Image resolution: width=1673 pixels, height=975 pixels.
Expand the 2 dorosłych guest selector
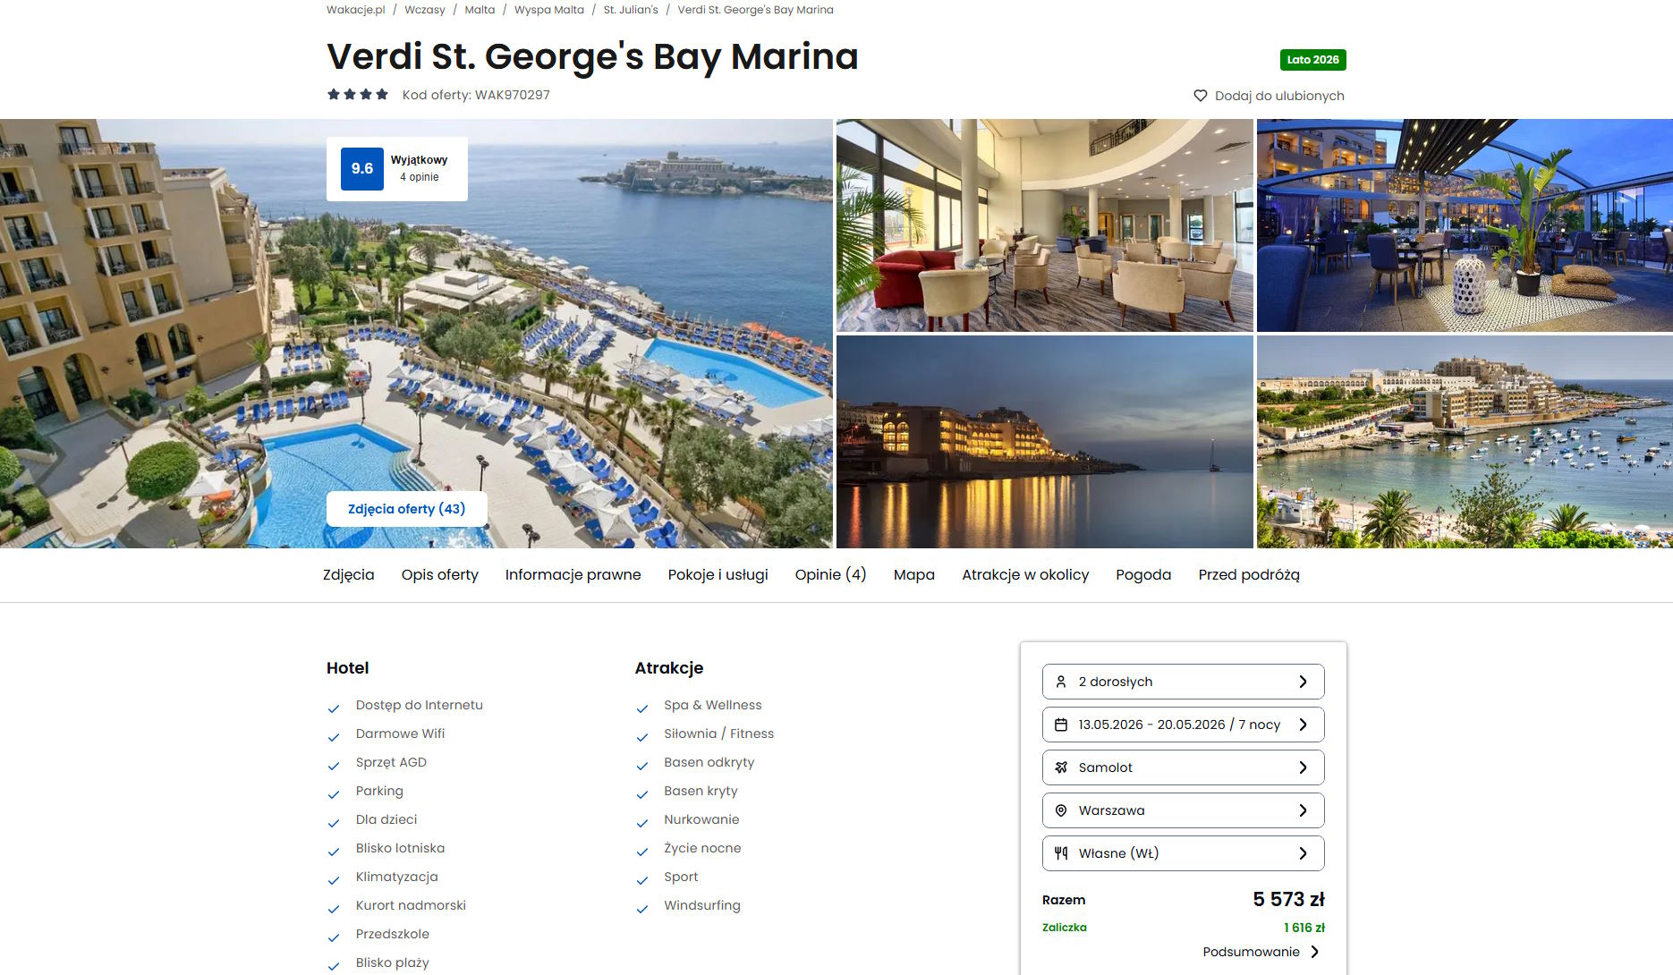tap(1184, 682)
